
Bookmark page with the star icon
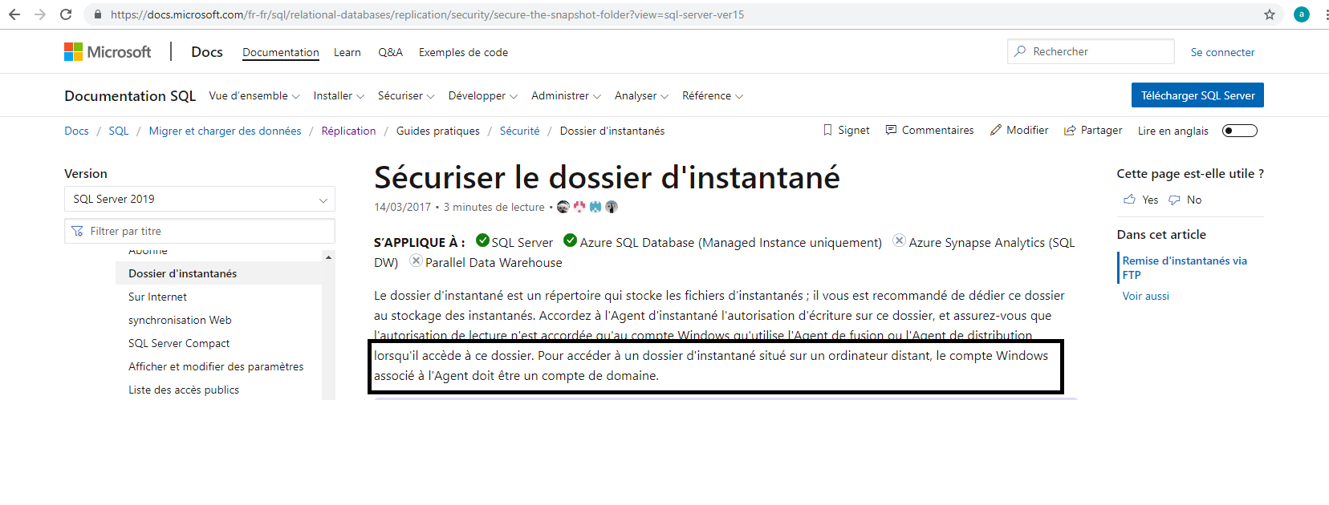pyautogui.click(x=1270, y=14)
